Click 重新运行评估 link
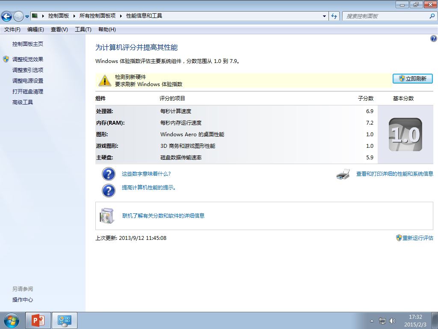This screenshot has height=329, width=438. click(x=418, y=238)
